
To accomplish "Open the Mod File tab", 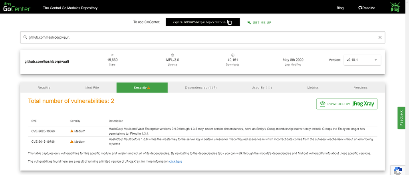I will [92, 88].
